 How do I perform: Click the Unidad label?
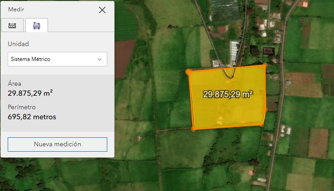point(18,44)
